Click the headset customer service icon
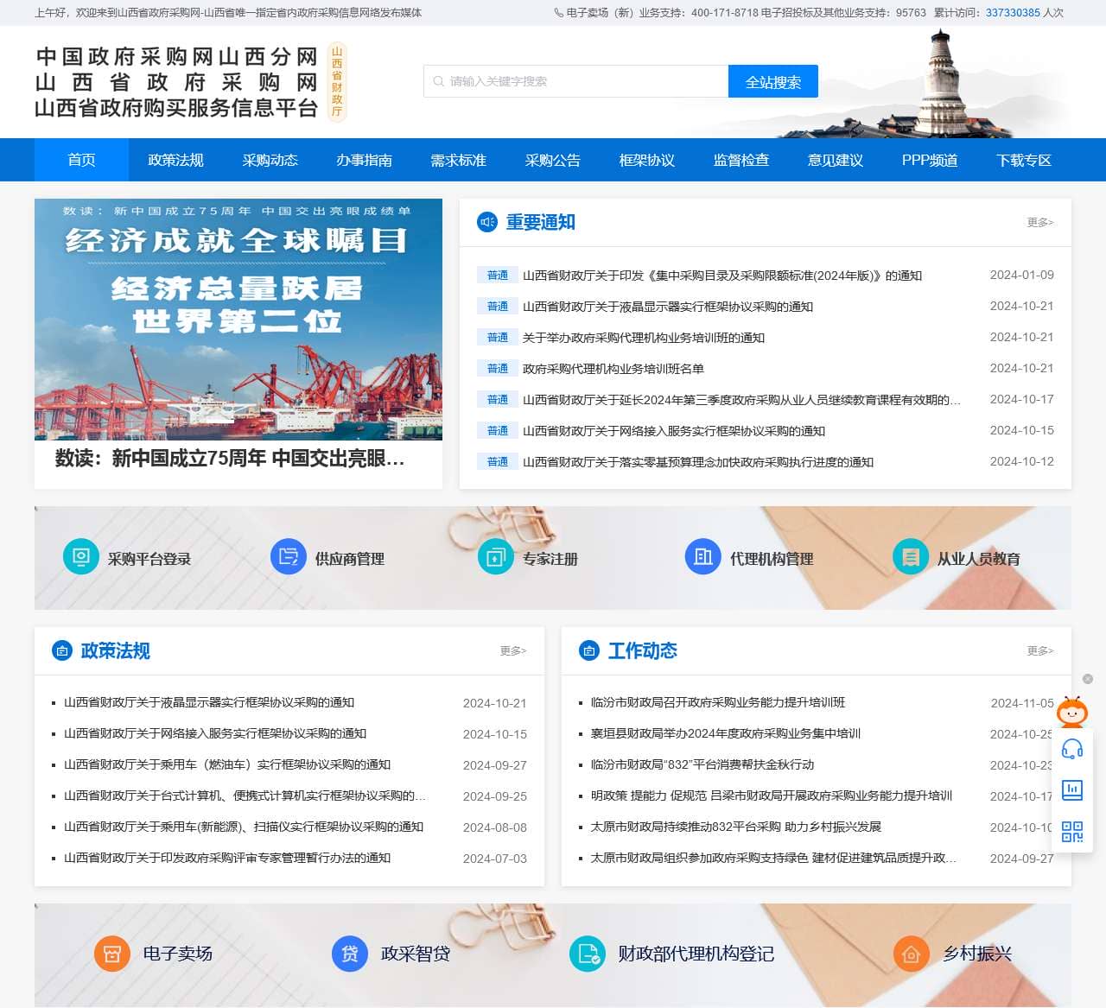The image size is (1106, 1008). coord(1072,749)
